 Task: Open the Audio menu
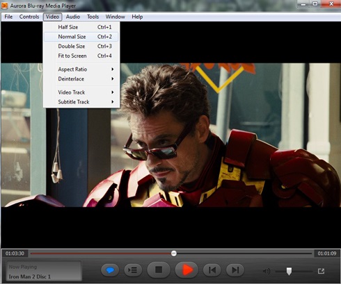(73, 17)
